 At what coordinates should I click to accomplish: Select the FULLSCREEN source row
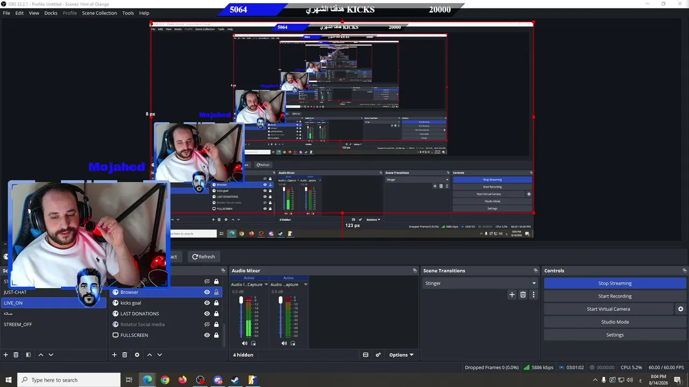(x=167, y=335)
